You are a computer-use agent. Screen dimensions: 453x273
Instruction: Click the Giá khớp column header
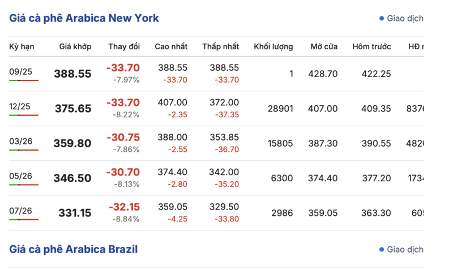(75, 46)
